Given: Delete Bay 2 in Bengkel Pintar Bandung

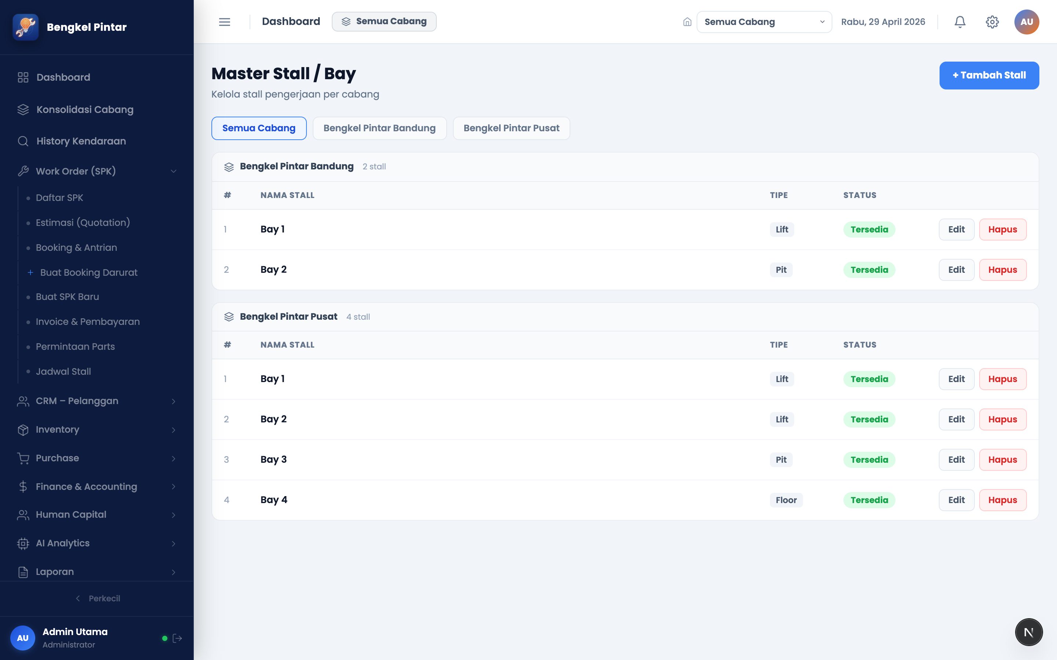Looking at the screenshot, I should coord(1002,270).
